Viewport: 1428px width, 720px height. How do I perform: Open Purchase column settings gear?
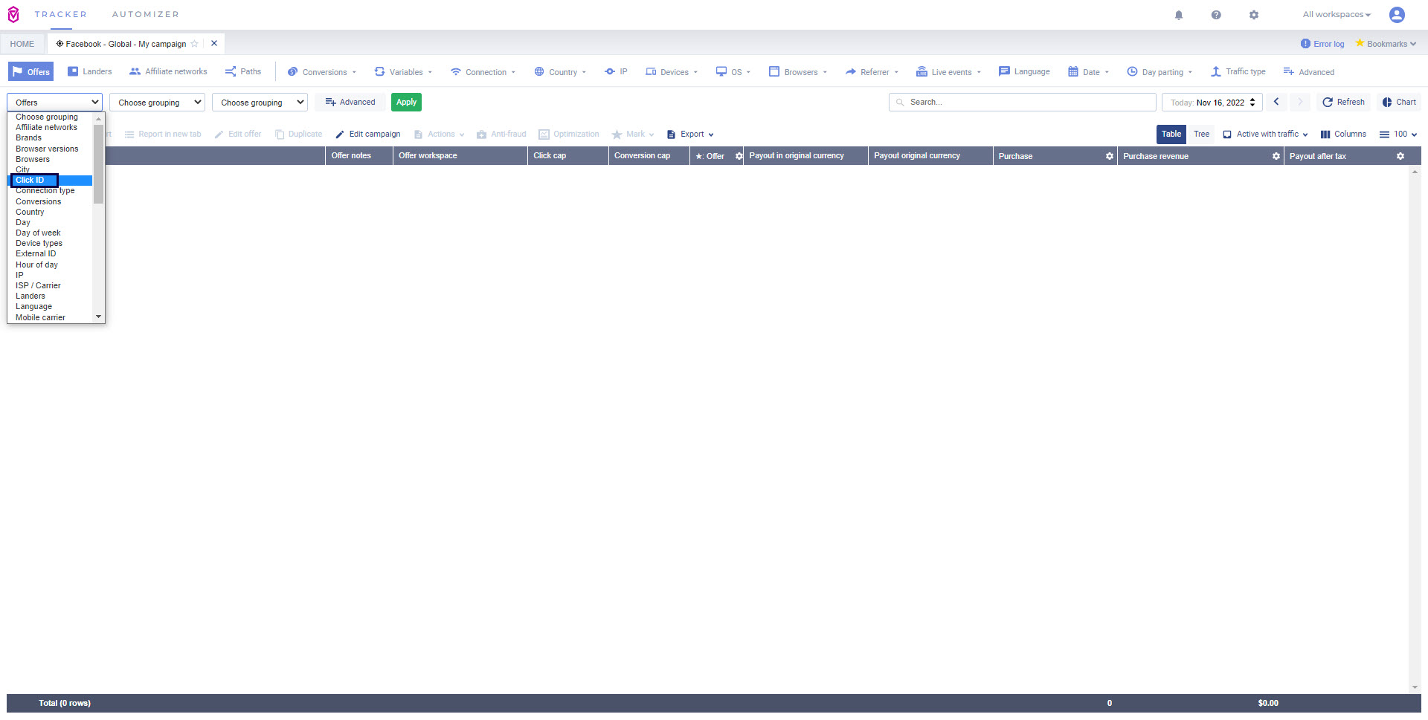(x=1109, y=156)
